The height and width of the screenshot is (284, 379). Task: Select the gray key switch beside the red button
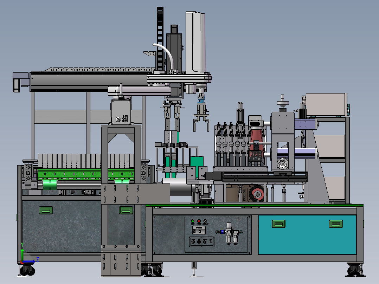pos(205,221)
